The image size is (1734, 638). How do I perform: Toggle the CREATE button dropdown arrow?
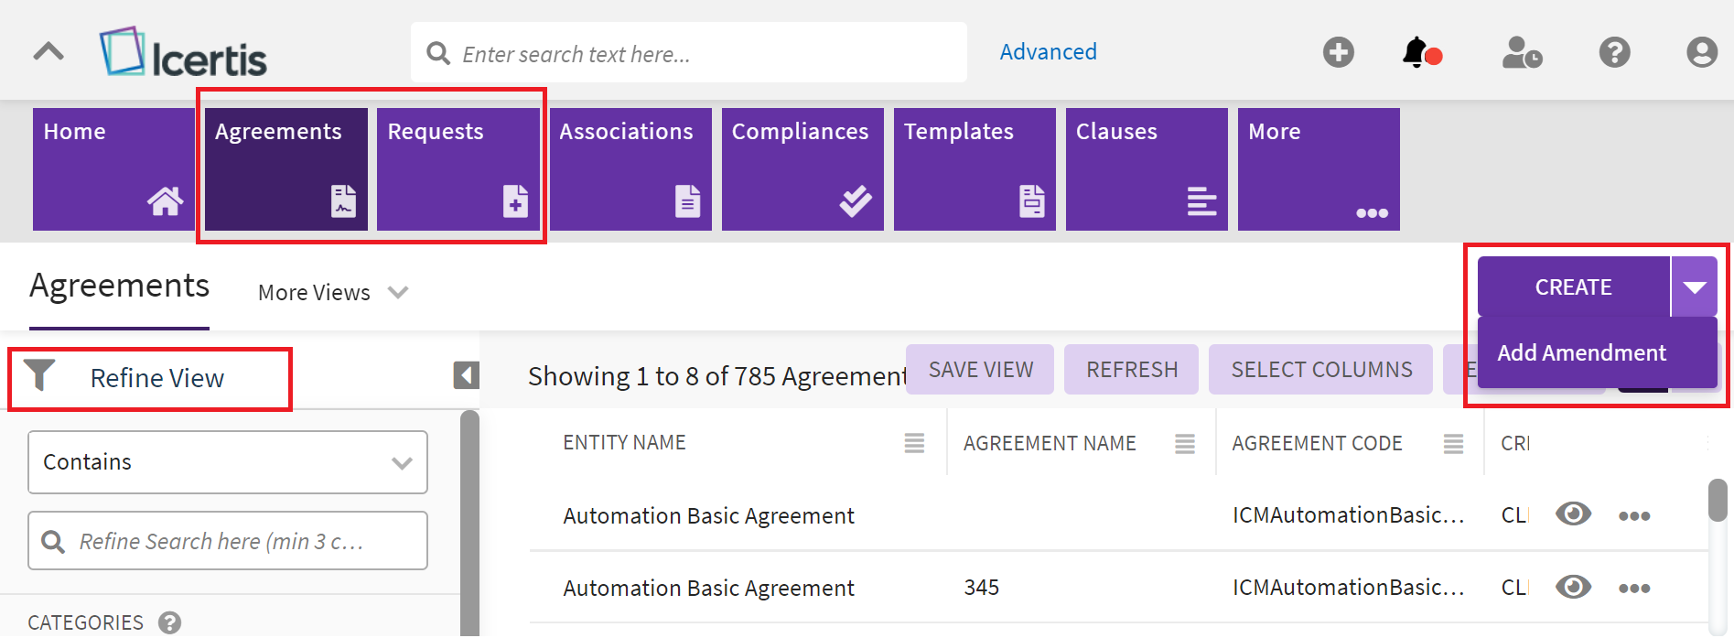tap(1694, 287)
